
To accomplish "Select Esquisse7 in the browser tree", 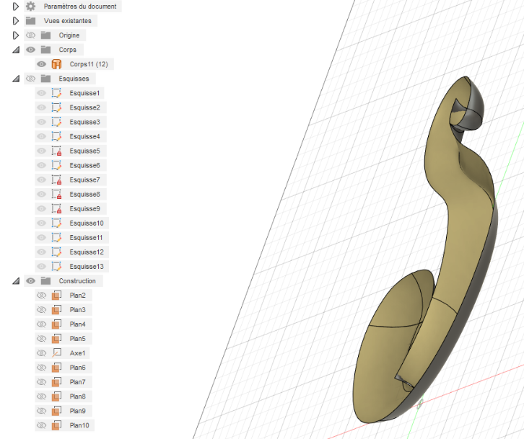I will [84, 179].
